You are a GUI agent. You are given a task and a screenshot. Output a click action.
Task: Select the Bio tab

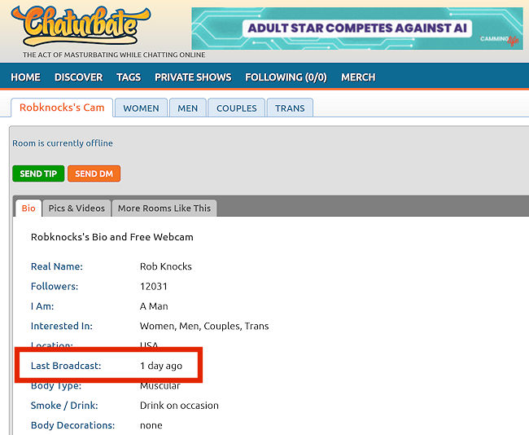point(28,208)
